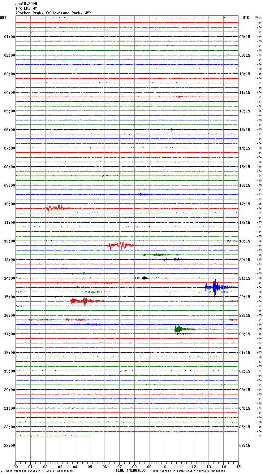Viewport: 263px width, 475px height.
Task: Click the TIME (MINUTES) axis title
Action: [x=131, y=470]
